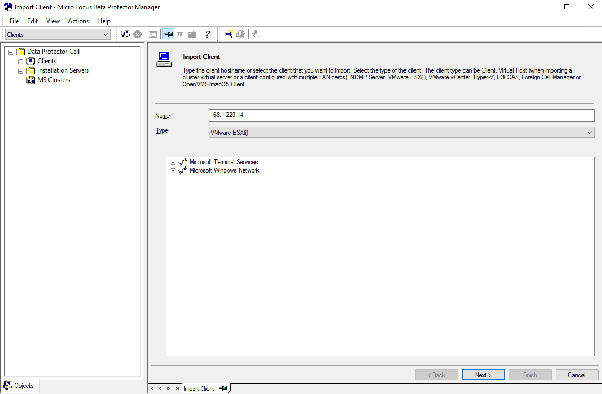The width and height of the screenshot is (602, 394).
Task: Go to first tab navigation arrow
Action: pyautogui.click(x=152, y=389)
